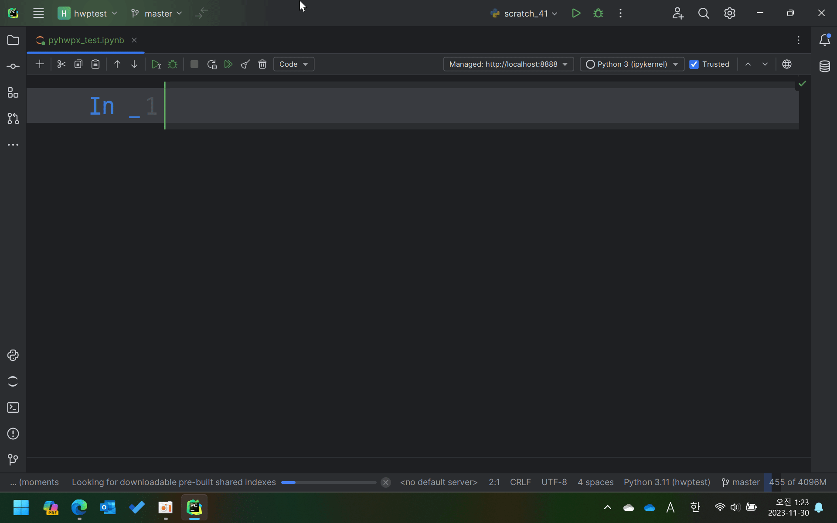The image size is (837, 523).
Task: Open Python 3 (ipykernel) kernel dropdown
Action: 632,64
